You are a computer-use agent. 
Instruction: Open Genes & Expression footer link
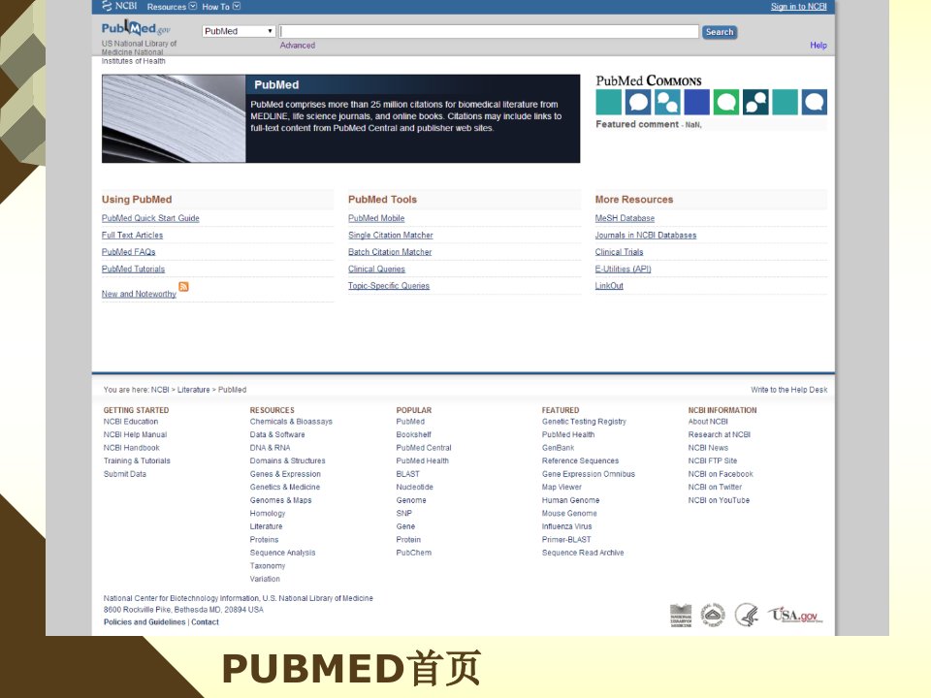tap(285, 474)
